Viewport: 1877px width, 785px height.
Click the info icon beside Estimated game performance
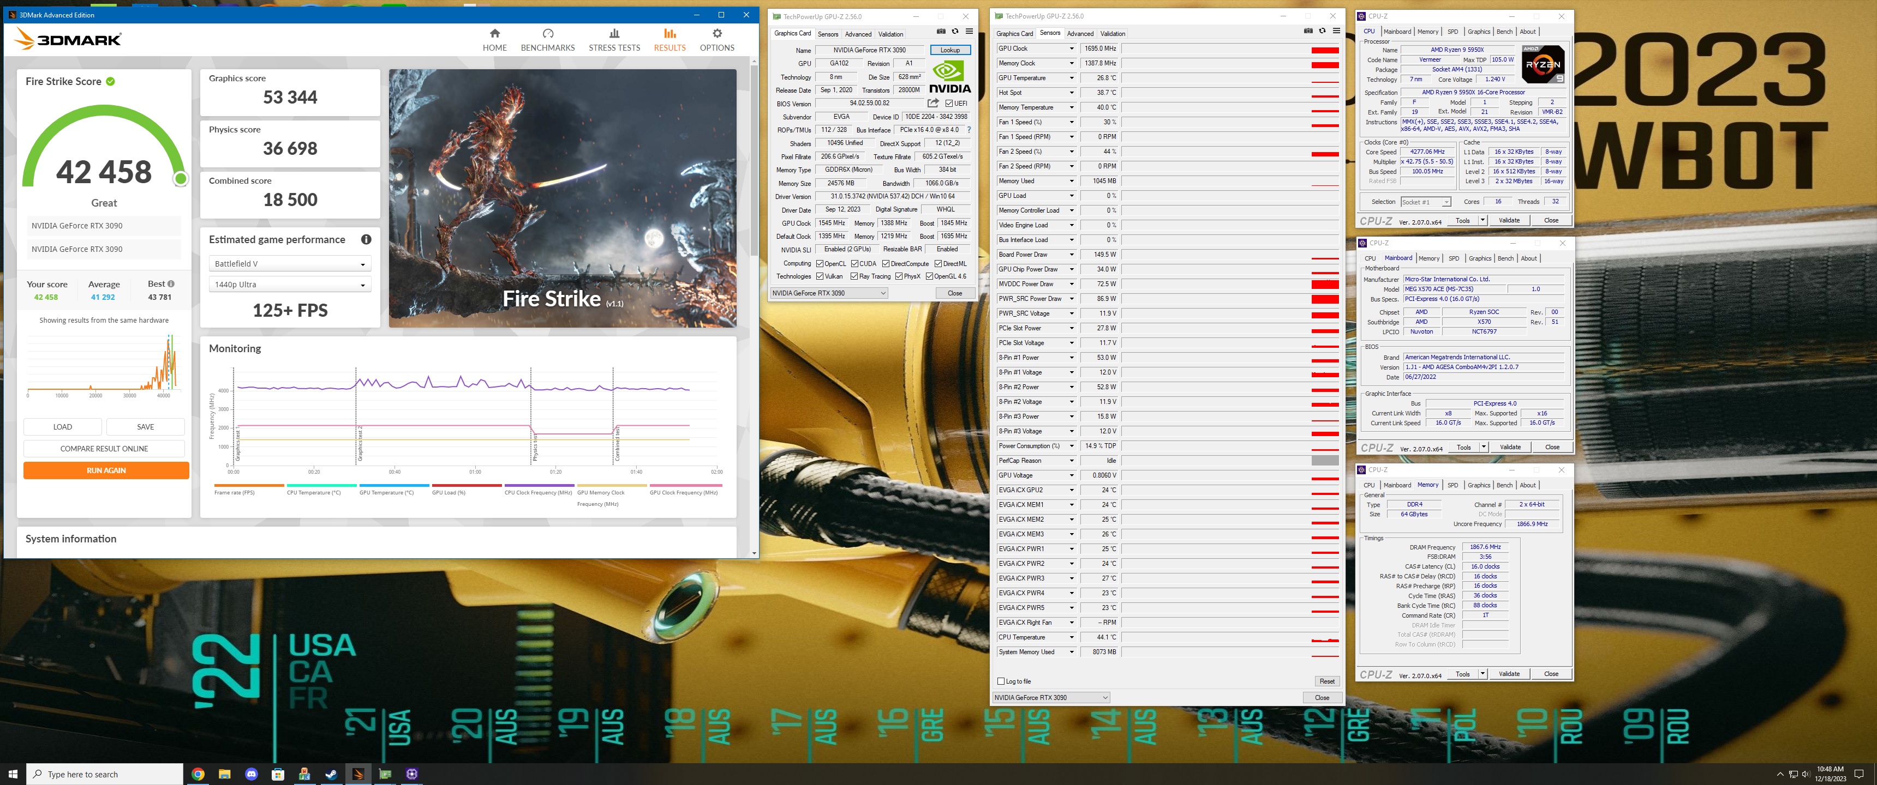click(366, 239)
